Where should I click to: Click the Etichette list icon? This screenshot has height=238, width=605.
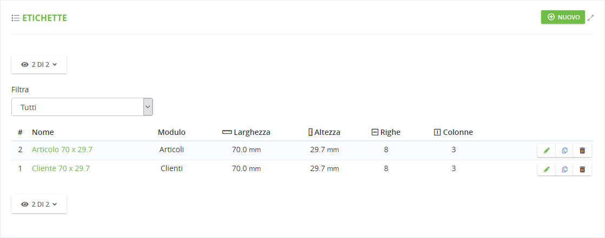[16, 18]
